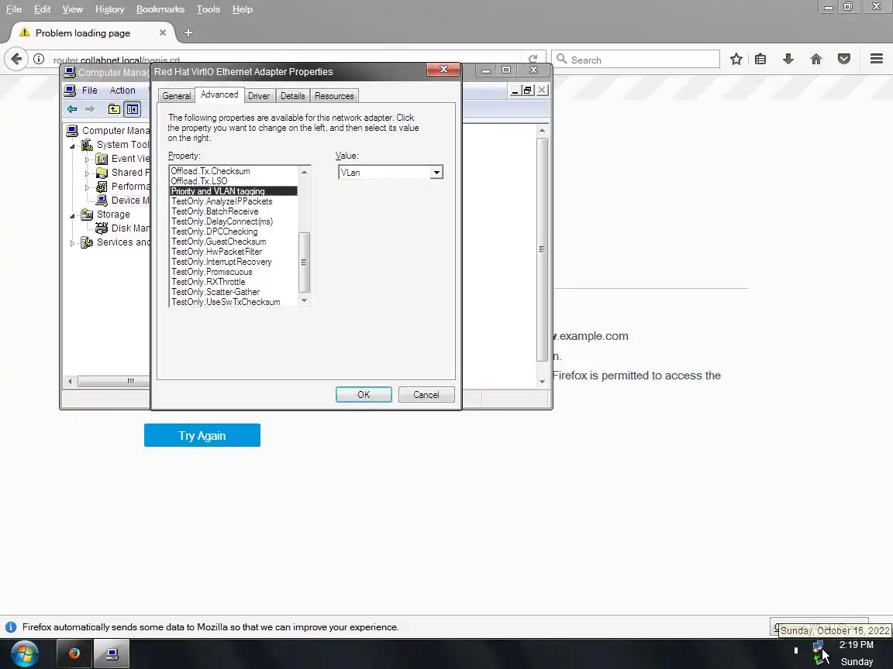
Task: Click Firefox Search input field
Action: tap(636, 59)
